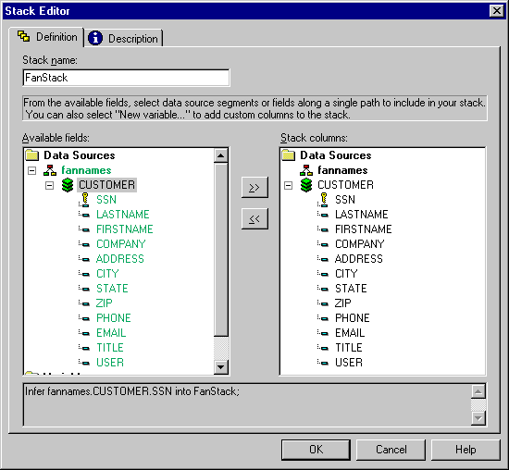Click TITLE field icon in Available fields
This screenshot has height=470, width=509.
pos(84,348)
